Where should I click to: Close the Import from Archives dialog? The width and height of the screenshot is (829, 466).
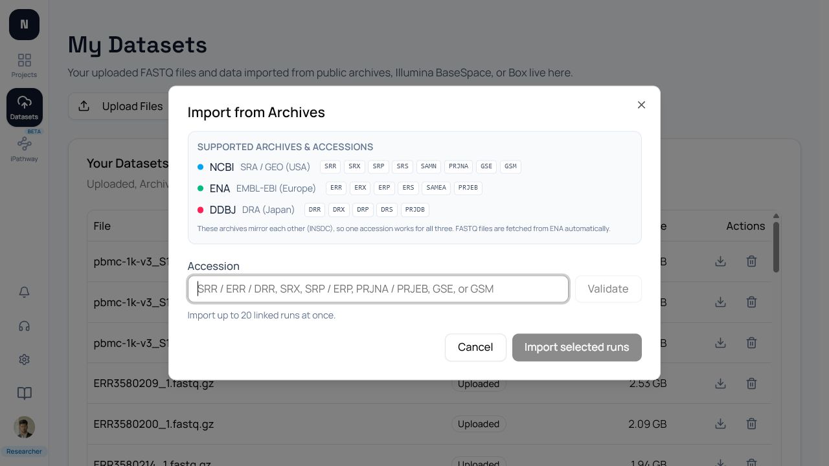(x=641, y=105)
